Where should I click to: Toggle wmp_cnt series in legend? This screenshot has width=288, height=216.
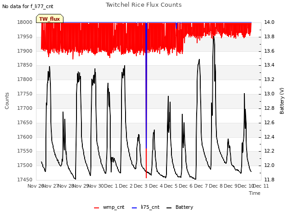tap(109, 207)
